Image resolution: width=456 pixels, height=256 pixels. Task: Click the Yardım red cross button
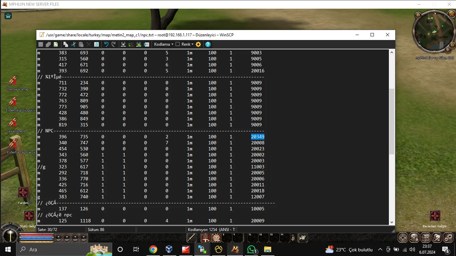click(x=23, y=192)
